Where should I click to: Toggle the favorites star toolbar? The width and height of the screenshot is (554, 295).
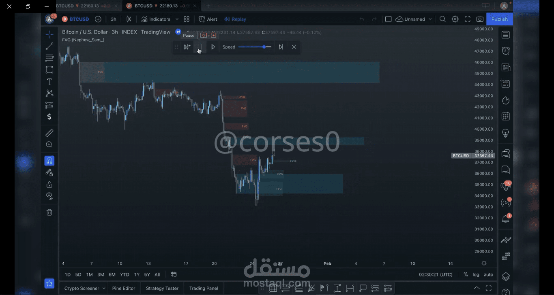coord(49,284)
